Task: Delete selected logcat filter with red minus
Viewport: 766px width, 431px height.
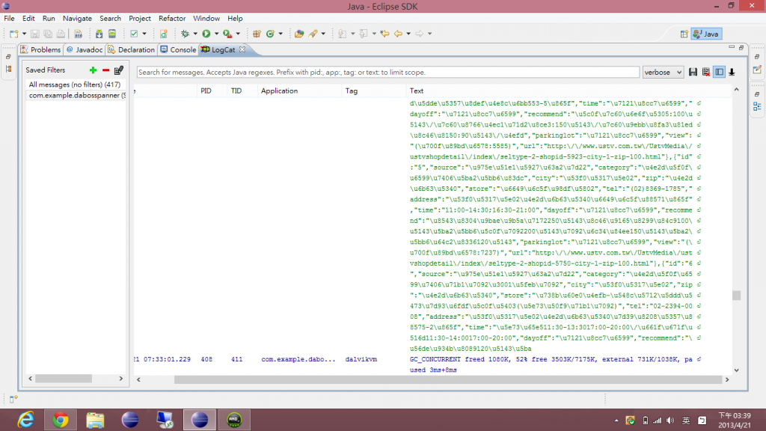Action: [105, 70]
